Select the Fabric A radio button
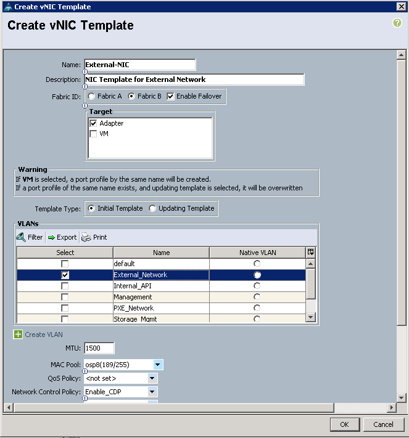This screenshot has width=409, height=438. coord(91,96)
